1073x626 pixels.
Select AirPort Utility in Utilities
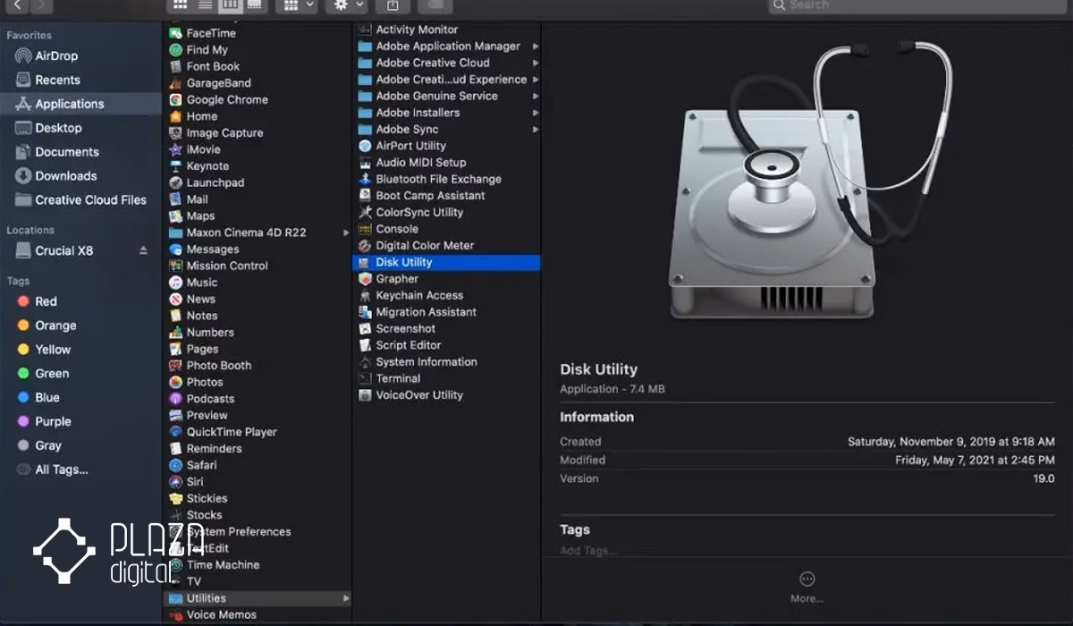[x=410, y=146]
